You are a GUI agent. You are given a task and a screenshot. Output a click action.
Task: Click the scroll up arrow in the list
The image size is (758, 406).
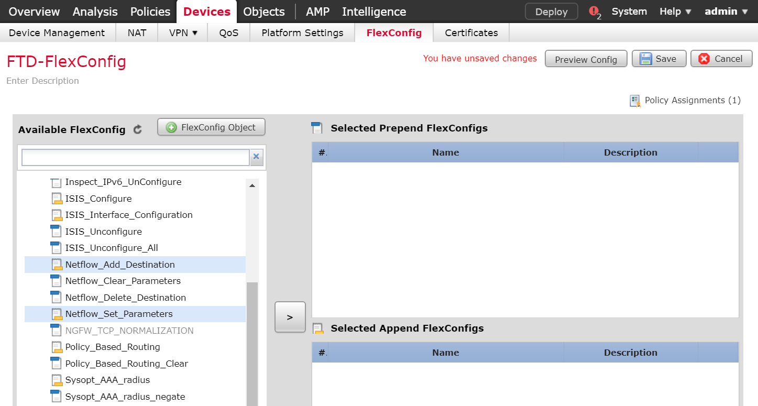coord(252,185)
